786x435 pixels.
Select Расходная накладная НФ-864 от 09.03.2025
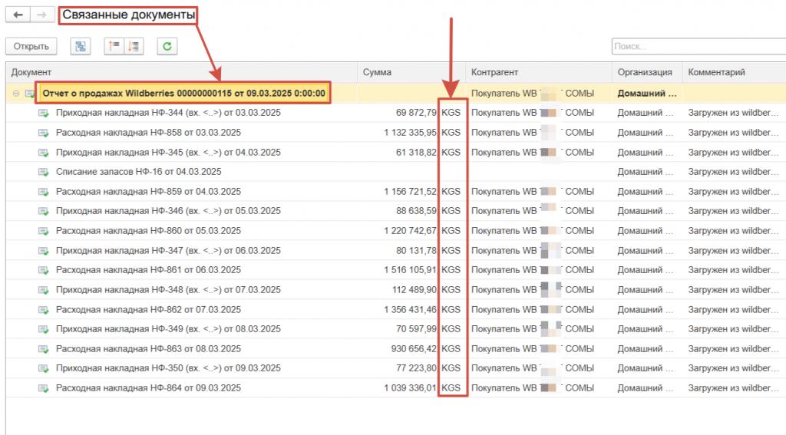(148, 388)
